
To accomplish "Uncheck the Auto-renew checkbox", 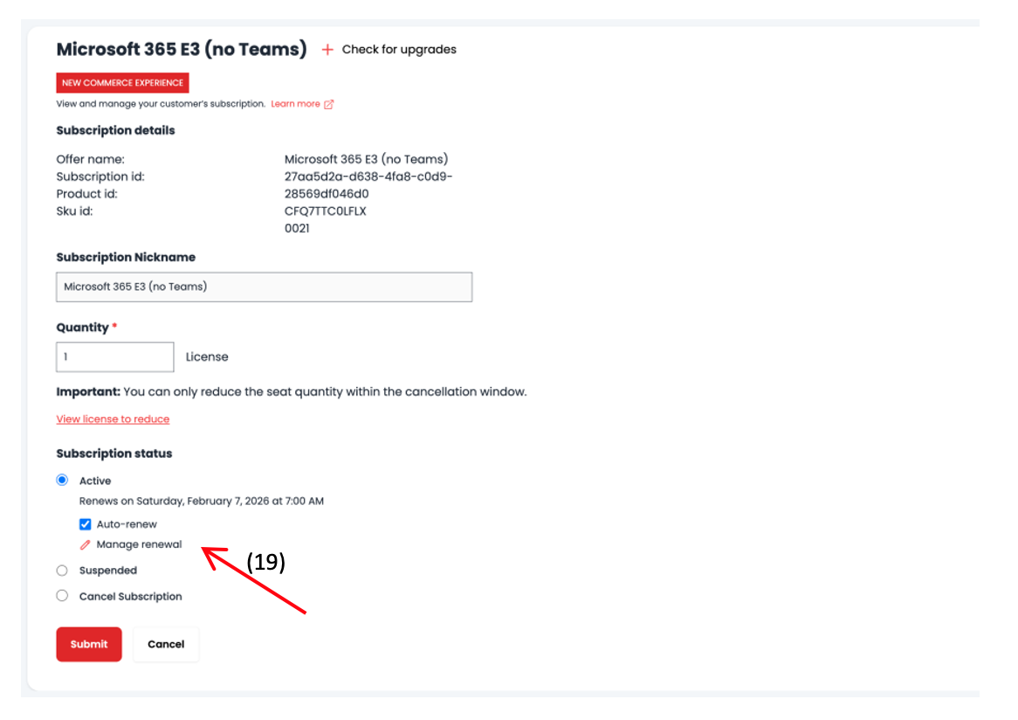I will pos(86,524).
